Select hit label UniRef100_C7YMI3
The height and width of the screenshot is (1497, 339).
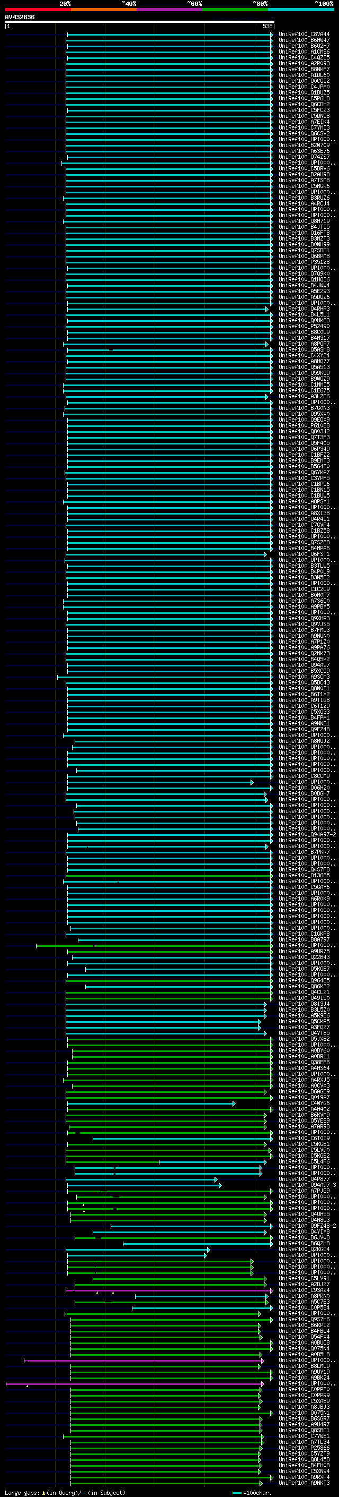click(x=304, y=128)
